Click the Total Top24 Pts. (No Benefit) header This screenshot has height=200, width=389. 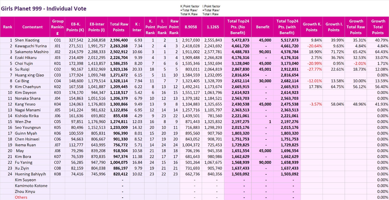pyautogui.click(x=238, y=27)
